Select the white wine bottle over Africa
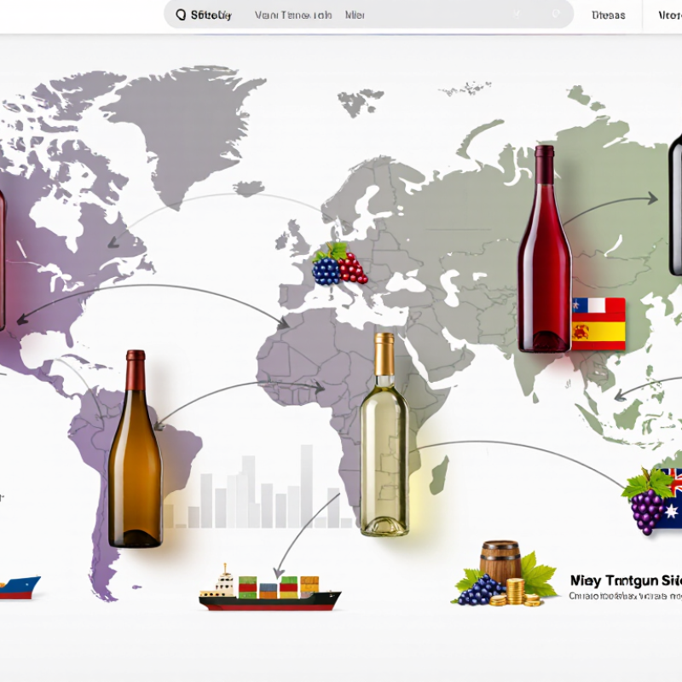This screenshot has width=682, height=682. tap(384, 435)
